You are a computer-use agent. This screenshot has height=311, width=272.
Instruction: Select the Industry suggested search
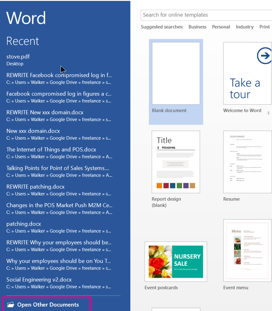[x=245, y=27]
